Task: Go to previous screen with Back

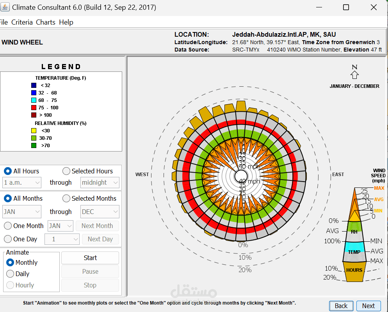Action: (341, 306)
